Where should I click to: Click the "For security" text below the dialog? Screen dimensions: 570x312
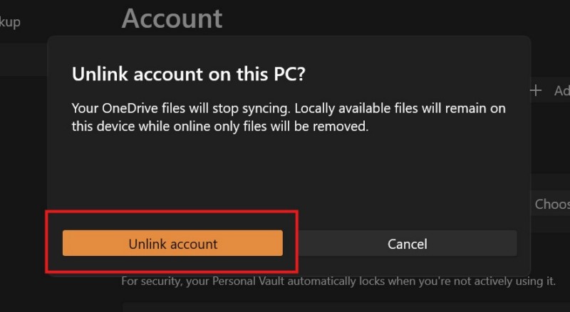[150, 281]
